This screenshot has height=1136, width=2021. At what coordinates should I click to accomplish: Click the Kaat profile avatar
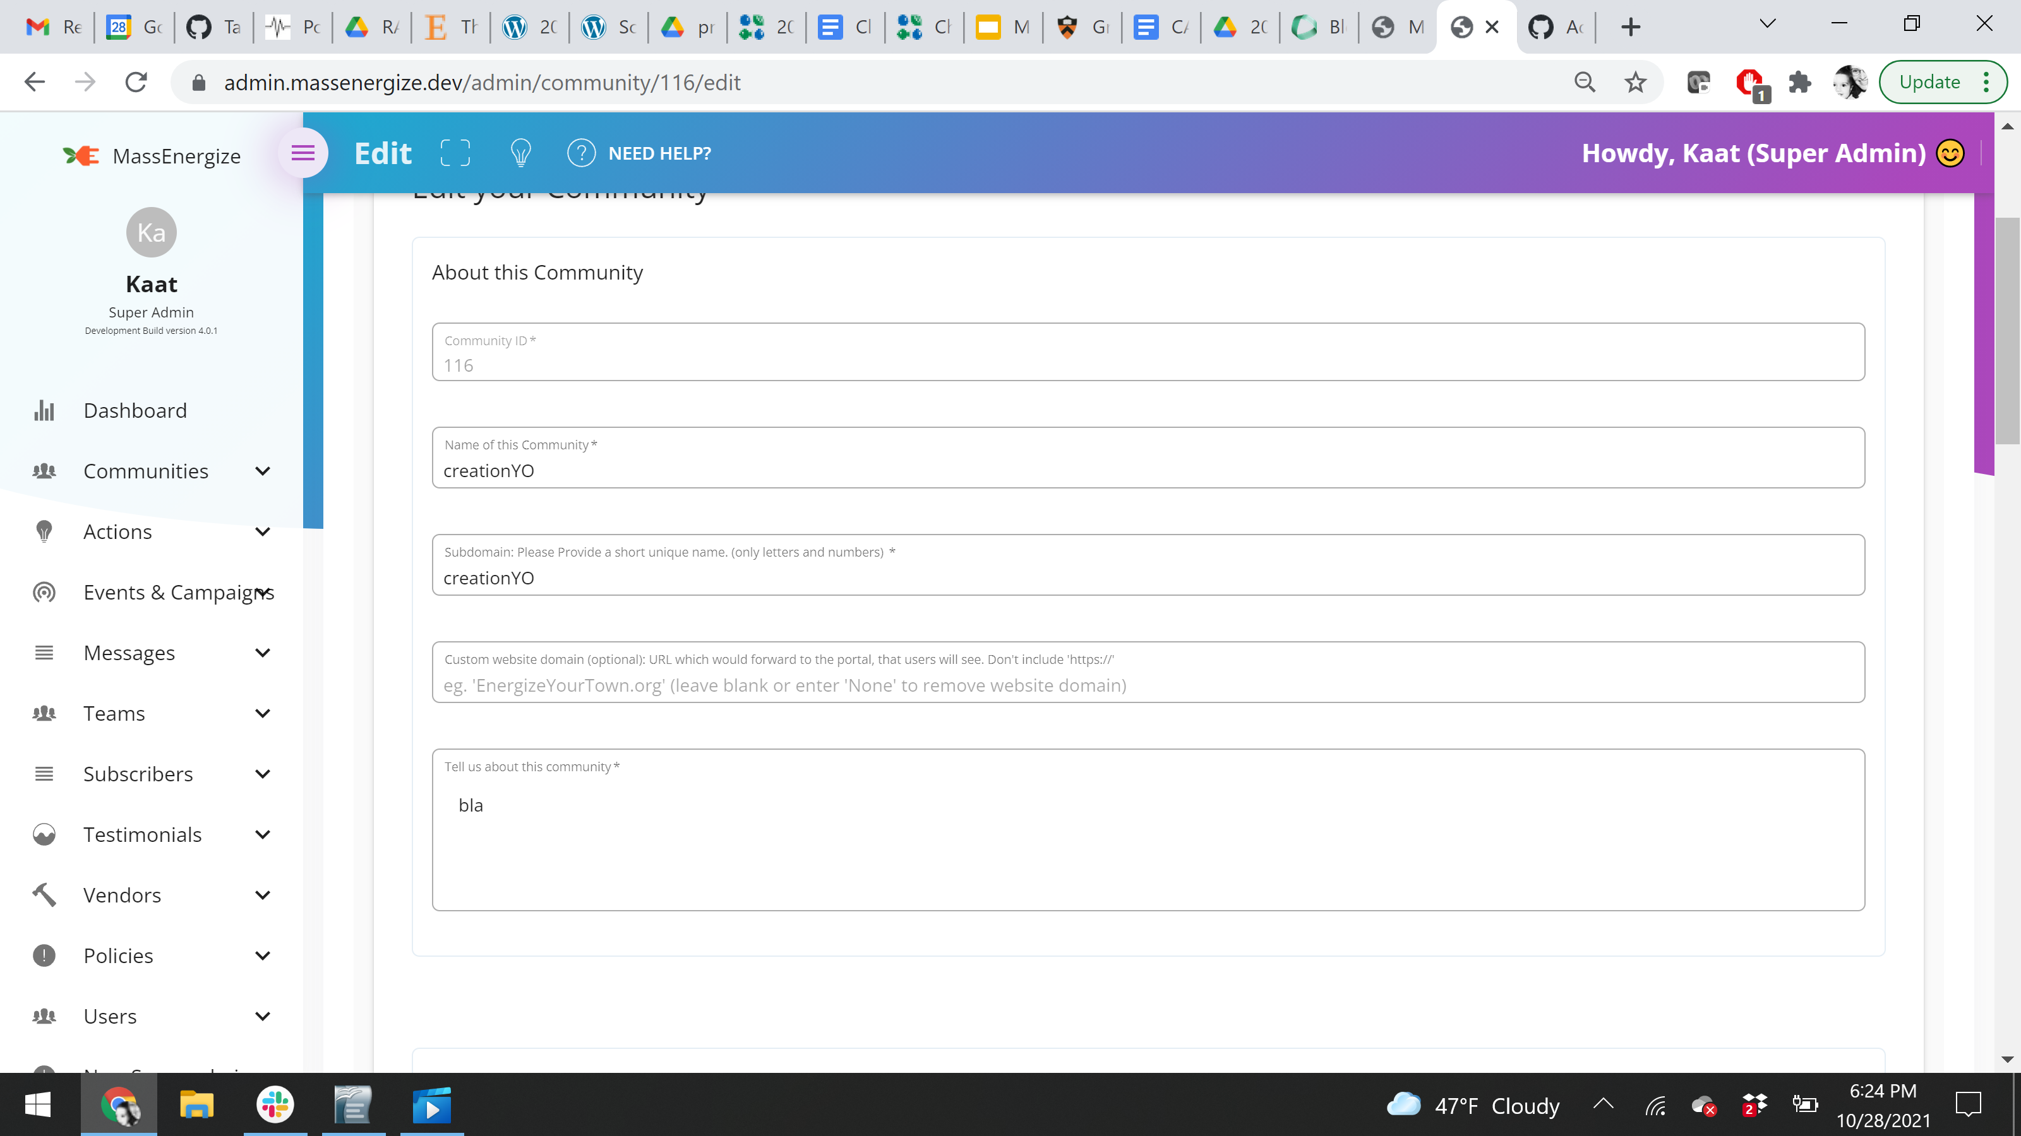(x=151, y=232)
